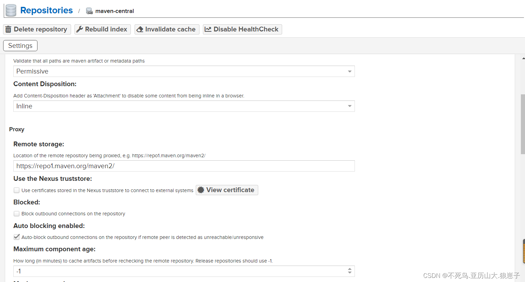Click the Repositories database icon
525x282 pixels.
click(x=11, y=10)
